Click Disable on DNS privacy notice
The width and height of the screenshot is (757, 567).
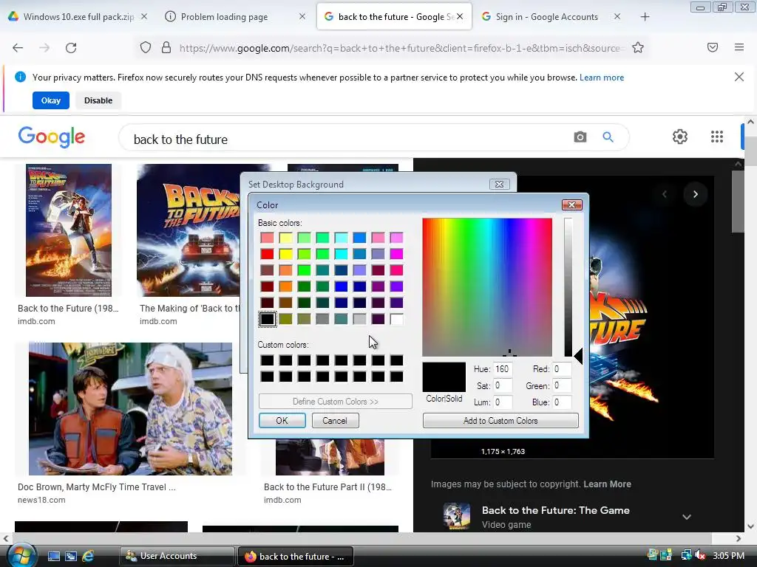(x=98, y=100)
